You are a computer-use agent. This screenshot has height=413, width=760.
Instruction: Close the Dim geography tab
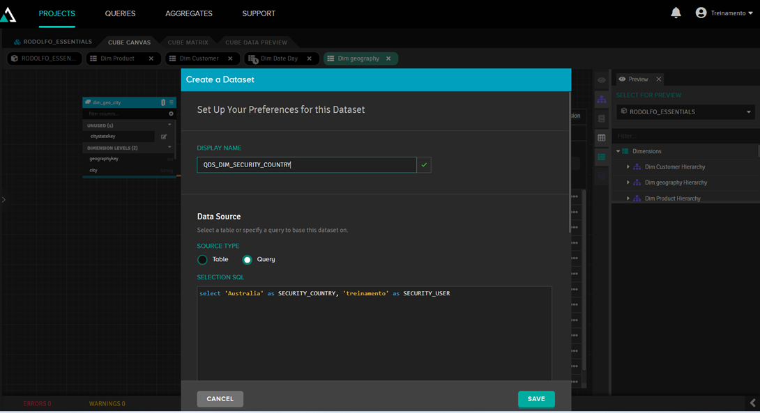tap(388, 59)
